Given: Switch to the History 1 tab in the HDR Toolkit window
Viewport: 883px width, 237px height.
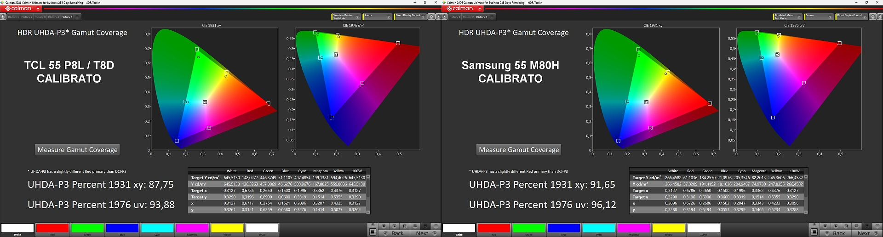Looking at the screenshot, I should (455, 17).
